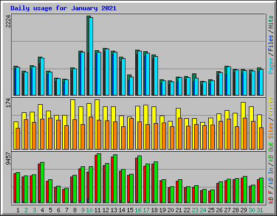Viewport: 277px width, 216px height.
Task: Click the green weekend day label 3
Action: [34, 210]
